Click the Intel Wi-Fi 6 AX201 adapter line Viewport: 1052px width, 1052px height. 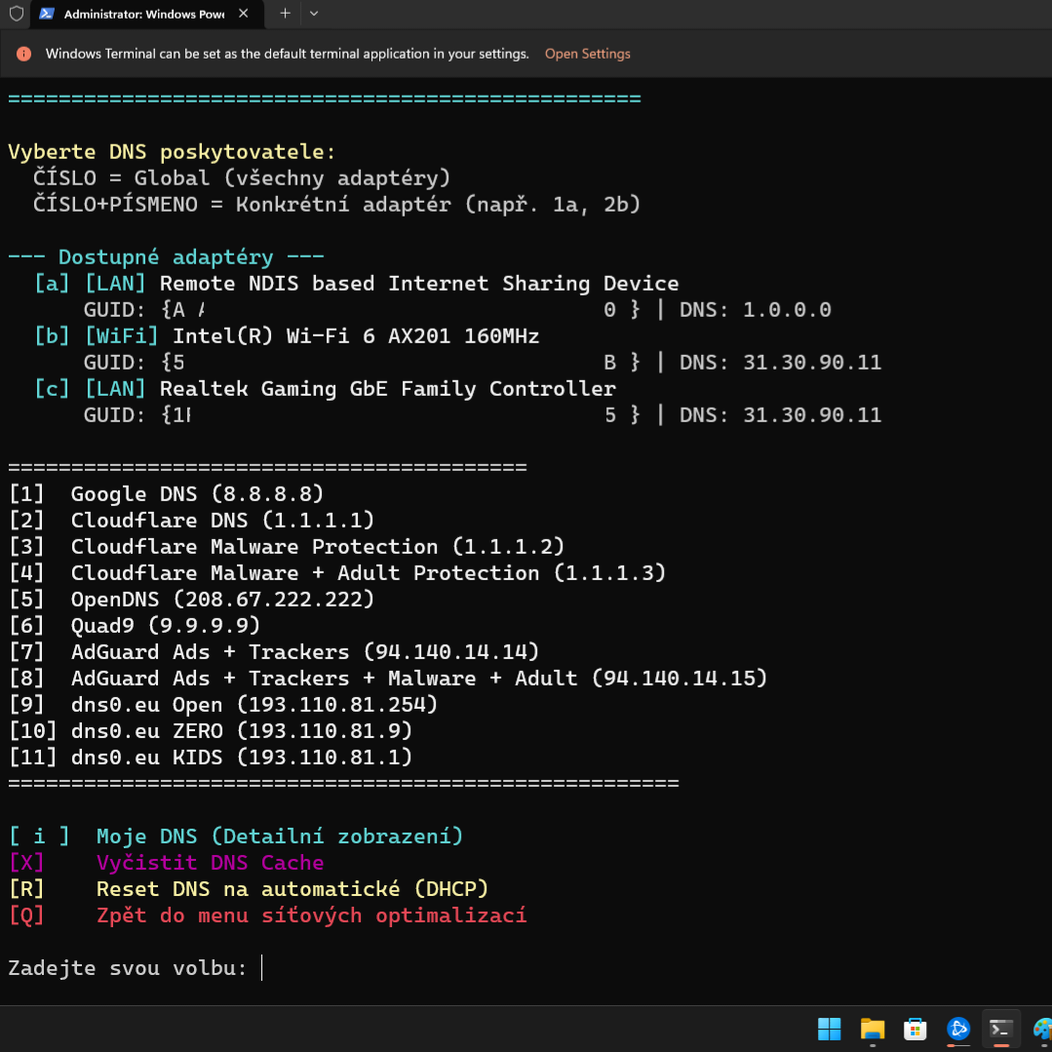pos(355,336)
